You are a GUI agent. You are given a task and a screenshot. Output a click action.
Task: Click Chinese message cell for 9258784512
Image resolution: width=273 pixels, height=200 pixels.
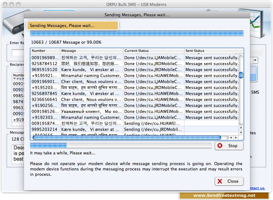91,64
